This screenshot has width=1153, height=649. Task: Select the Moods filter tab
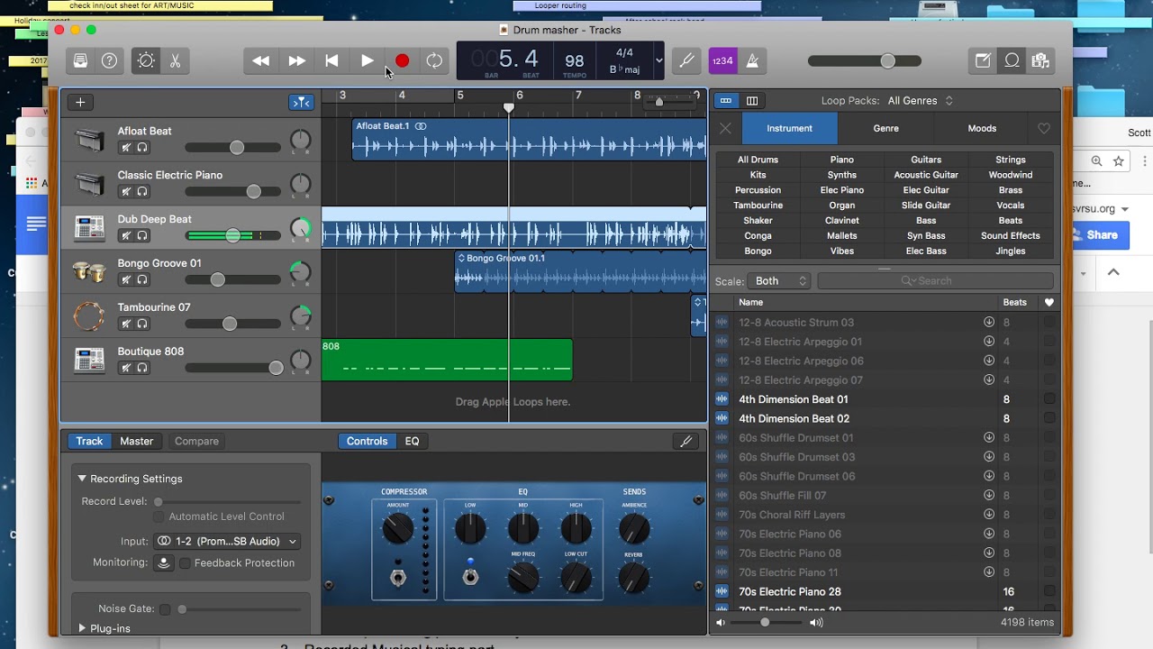[982, 128]
